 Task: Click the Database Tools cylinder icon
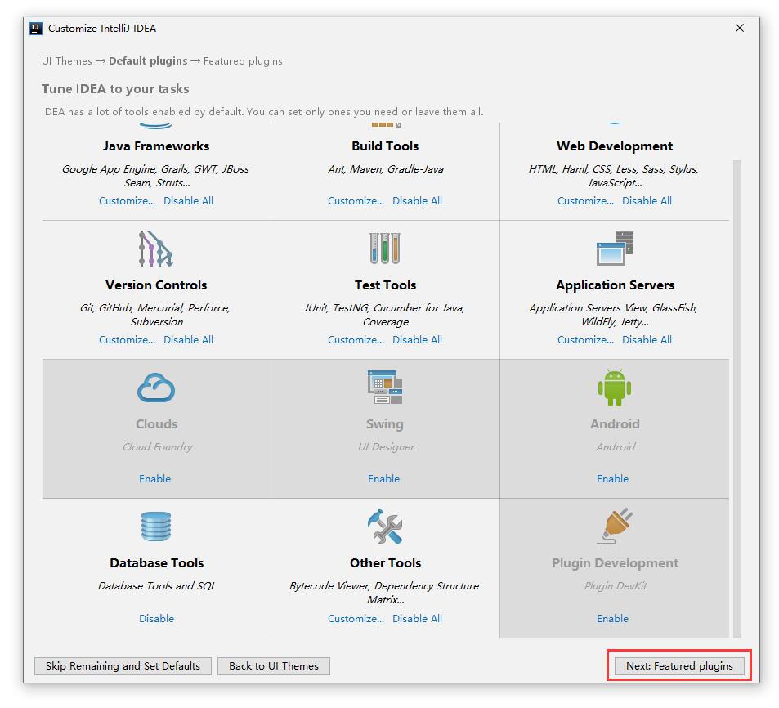pos(156,527)
